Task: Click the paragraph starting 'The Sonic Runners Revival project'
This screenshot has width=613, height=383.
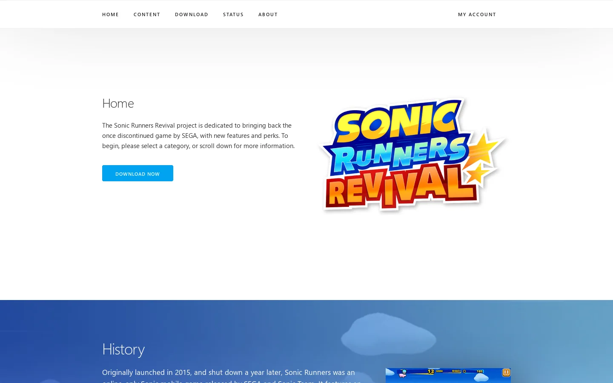Action: (198, 136)
